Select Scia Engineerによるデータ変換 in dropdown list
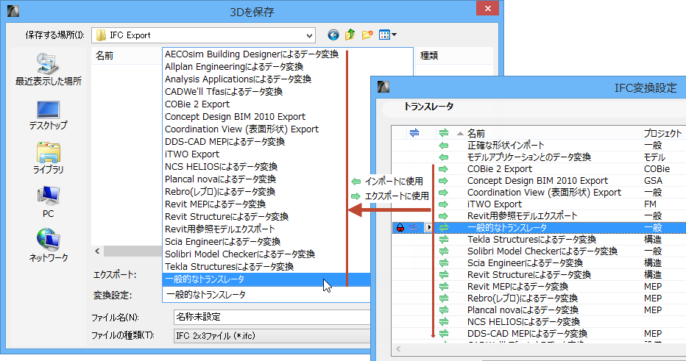Image resolution: width=686 pixels, height=361 pixels. click(223, 242)
